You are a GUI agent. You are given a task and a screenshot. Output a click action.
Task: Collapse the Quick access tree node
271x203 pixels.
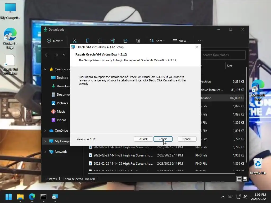pyautogui.click(x=45, y=69)
